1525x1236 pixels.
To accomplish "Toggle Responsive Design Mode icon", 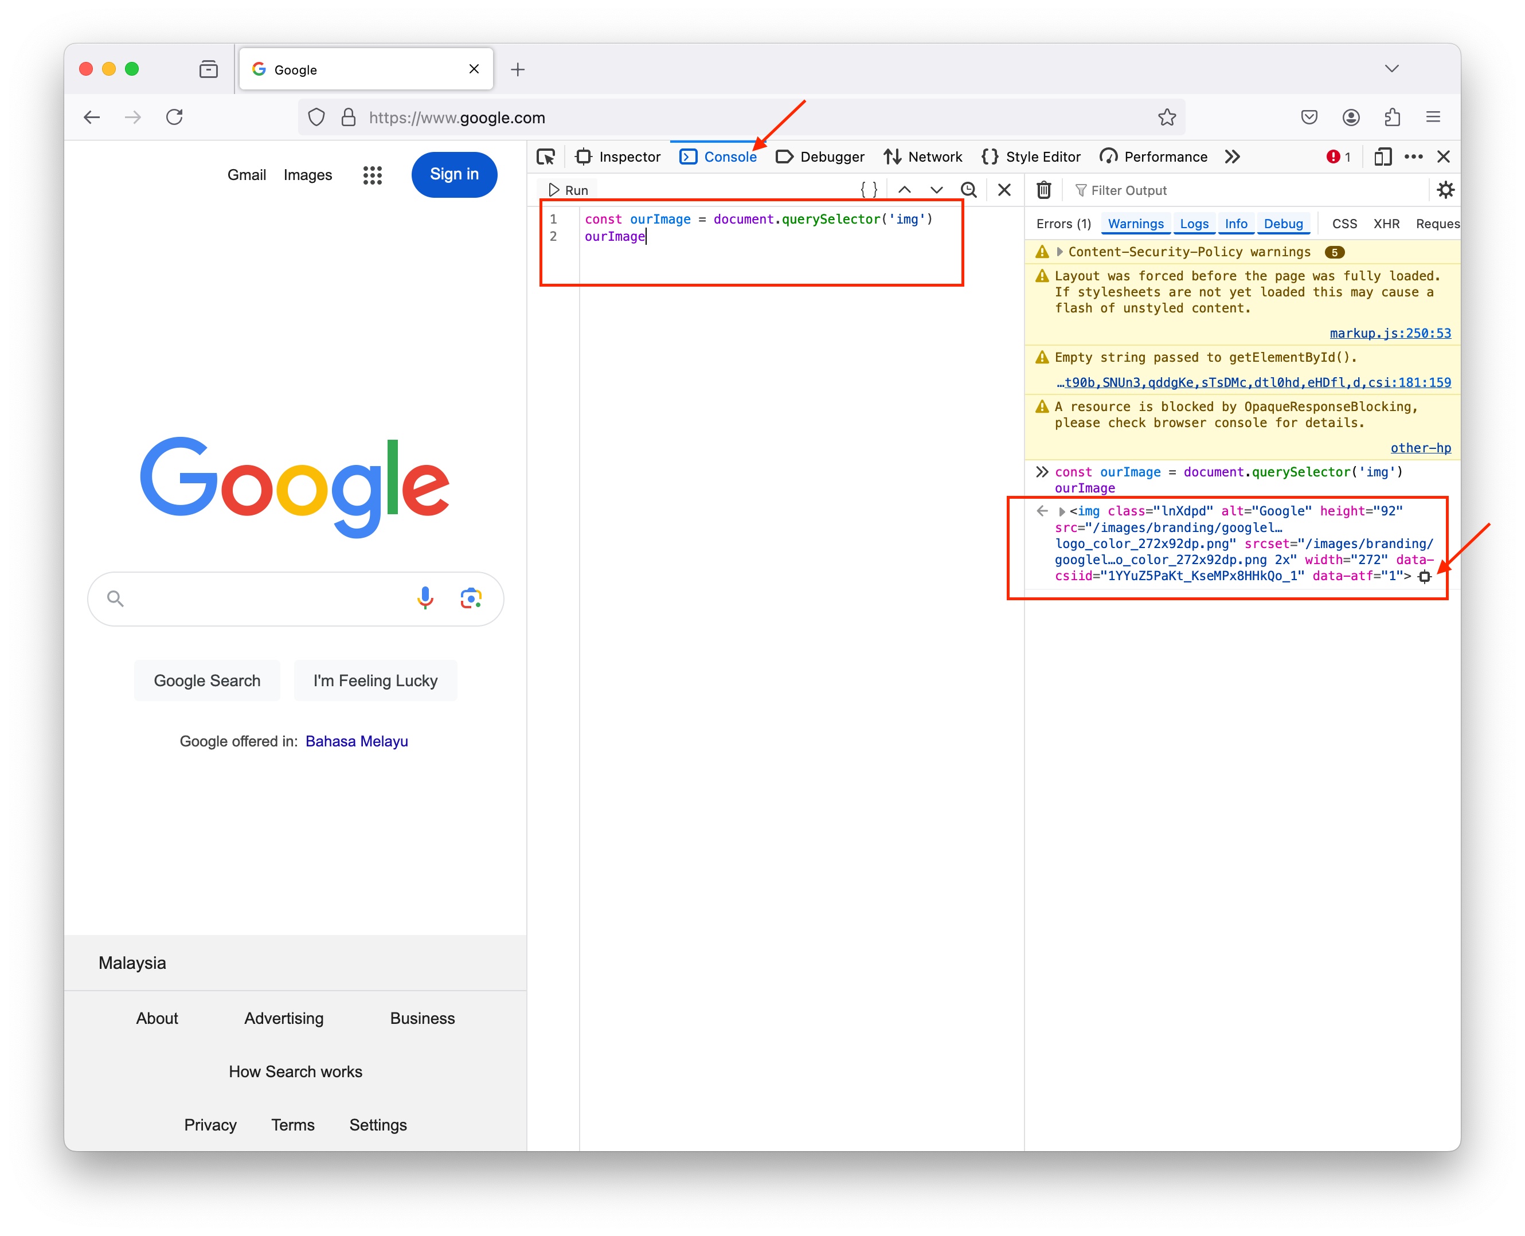I will click(x=1382, y=157).
